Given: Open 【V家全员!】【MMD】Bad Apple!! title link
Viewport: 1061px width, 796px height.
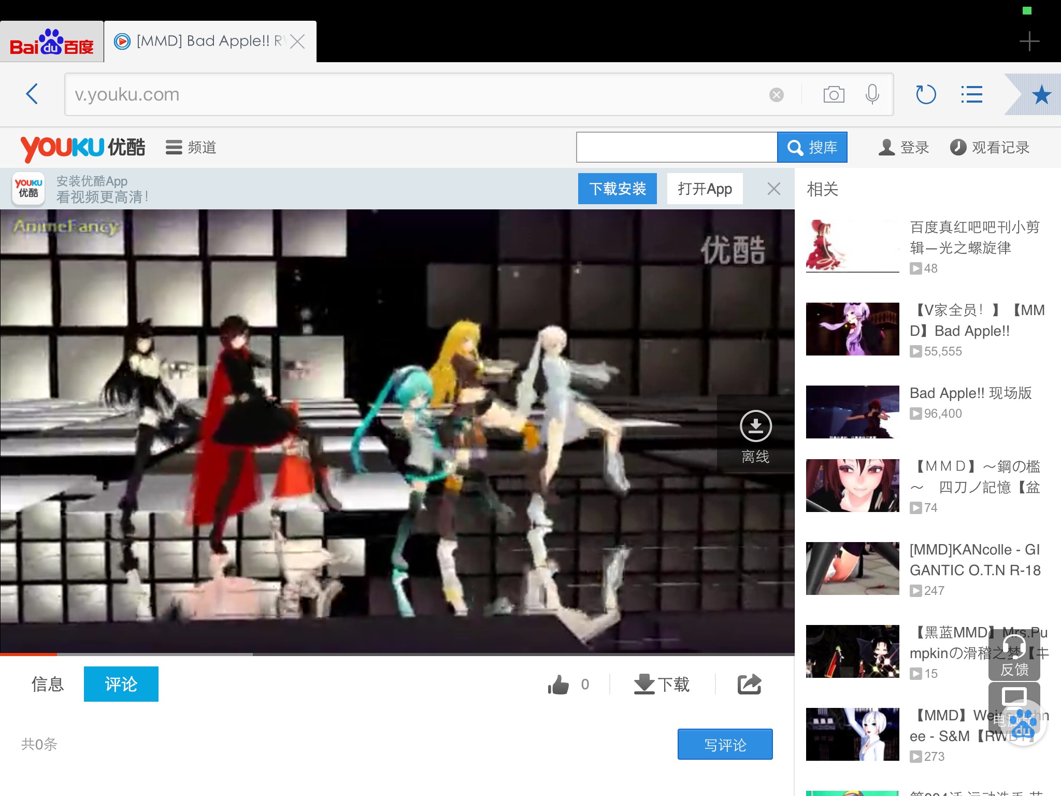Looking at the screenshot, I should (x=977, y=320).
